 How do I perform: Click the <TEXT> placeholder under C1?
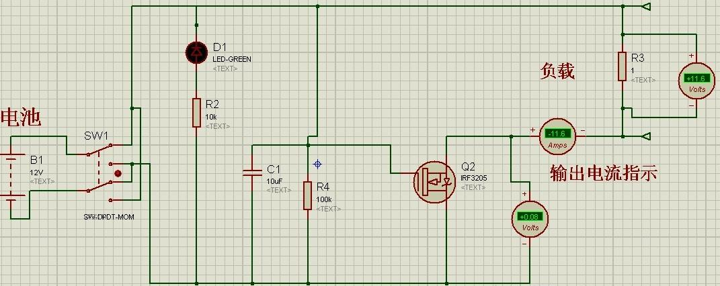click(279, 190)
